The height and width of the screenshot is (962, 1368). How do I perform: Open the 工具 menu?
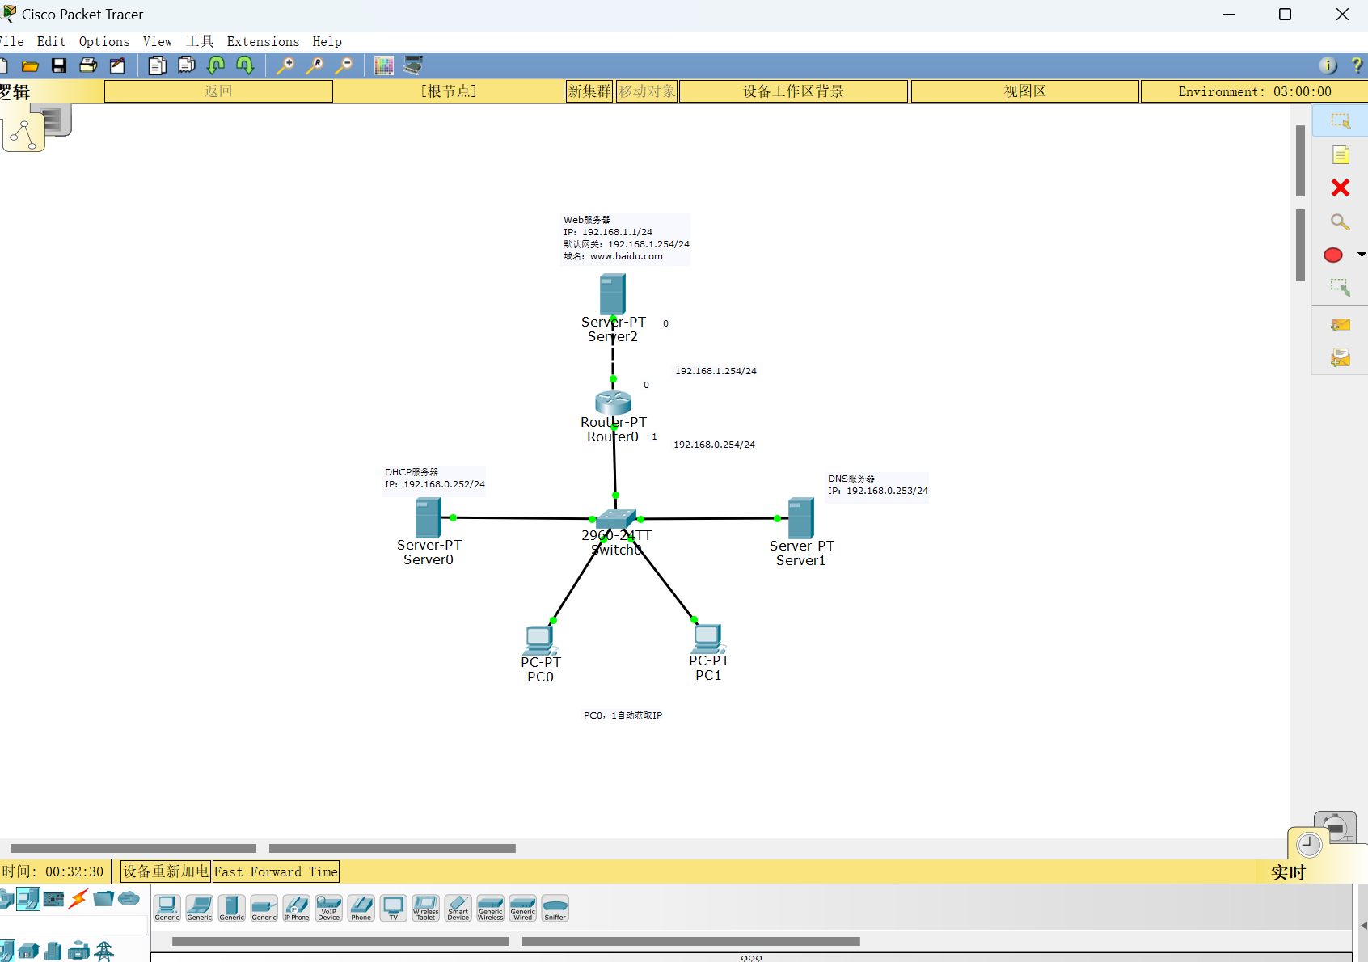point(200,41)
